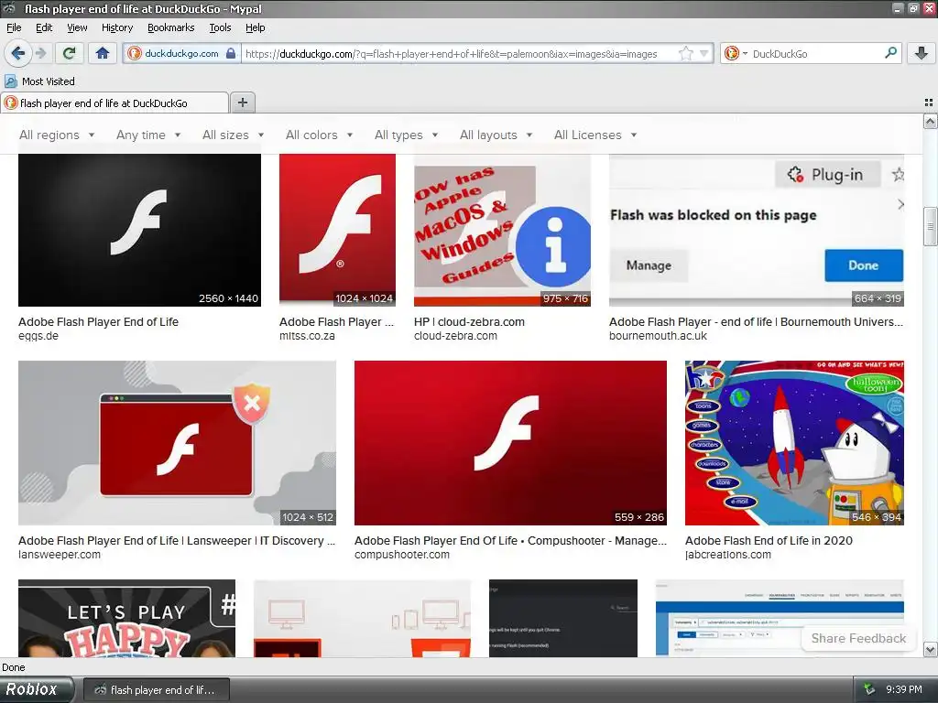
Task: Click the Forward navigation arrow
Action: (40, 54)
